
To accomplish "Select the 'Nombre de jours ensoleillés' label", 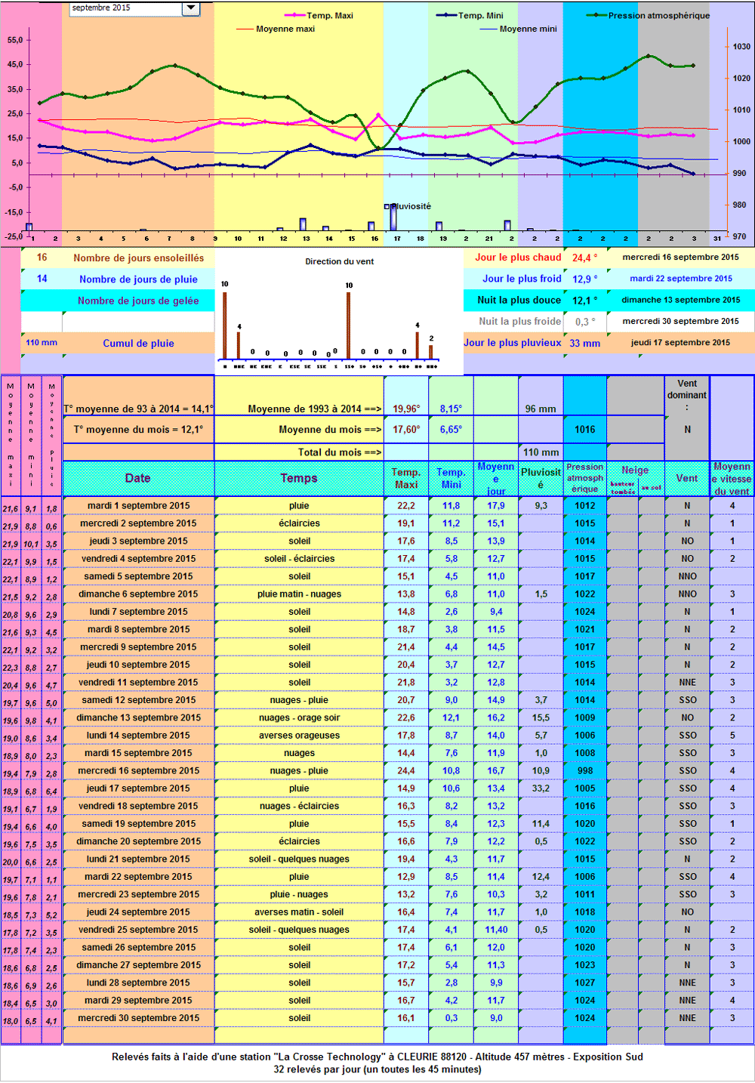I will pos(139,258).
